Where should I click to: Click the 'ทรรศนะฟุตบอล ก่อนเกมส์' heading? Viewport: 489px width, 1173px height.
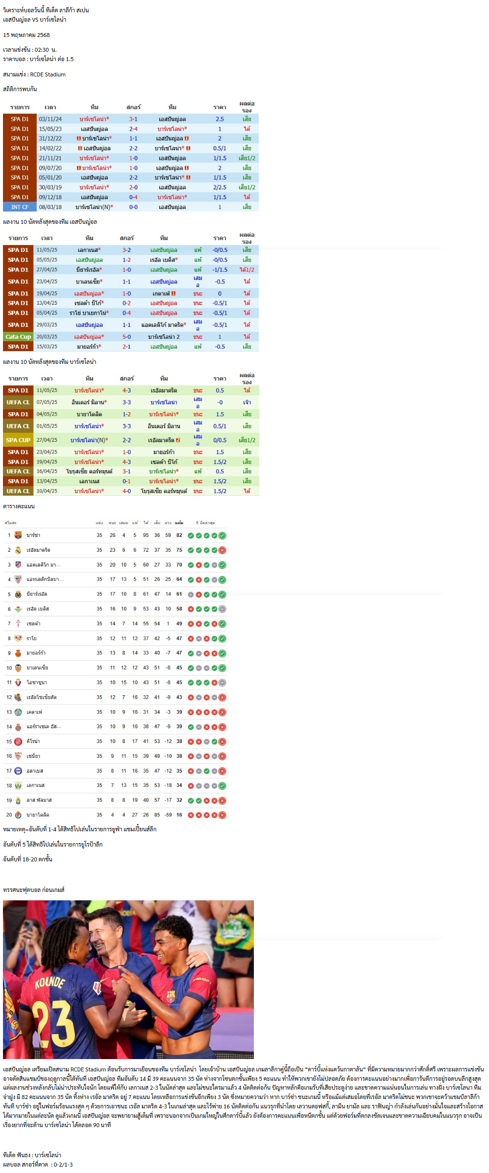tap(34, 890)
